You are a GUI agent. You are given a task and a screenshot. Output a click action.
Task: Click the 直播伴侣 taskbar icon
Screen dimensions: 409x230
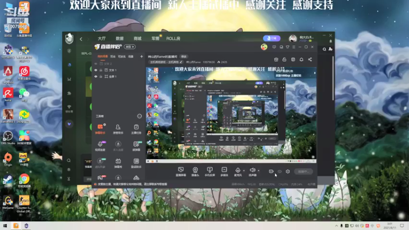pos(16,225)
